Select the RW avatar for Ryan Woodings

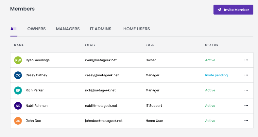point(18,60)
